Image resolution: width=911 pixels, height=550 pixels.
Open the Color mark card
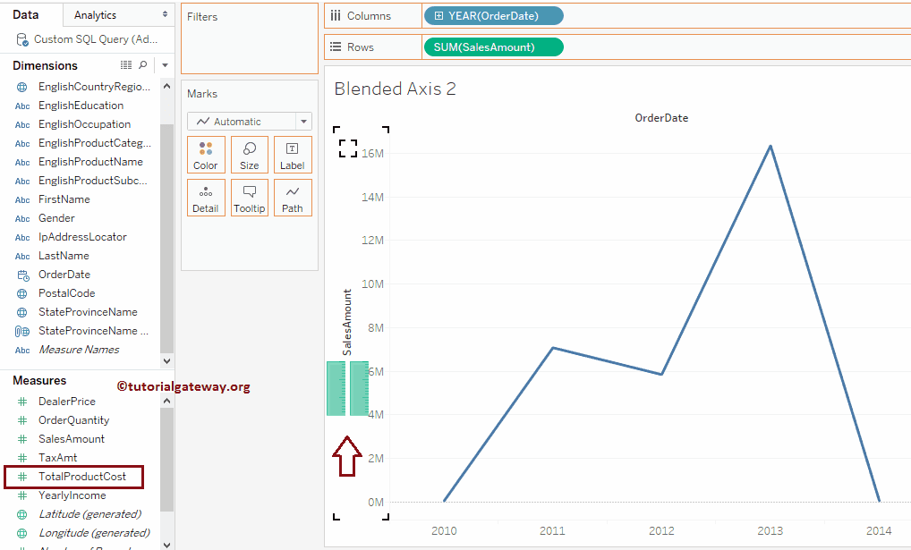[x=206, y=154]
